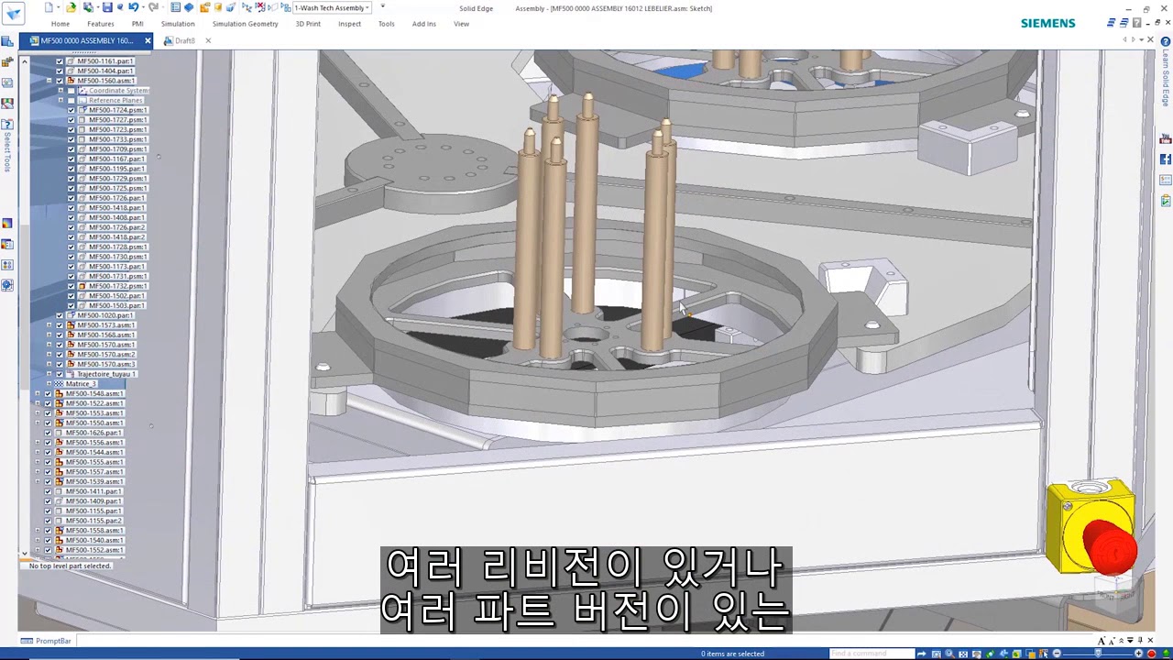This screenshot has width=1173, height=660.
Task: Click the YouTube icon on right sidebar
Action: pyautogui.click(x=1166, y=139)
